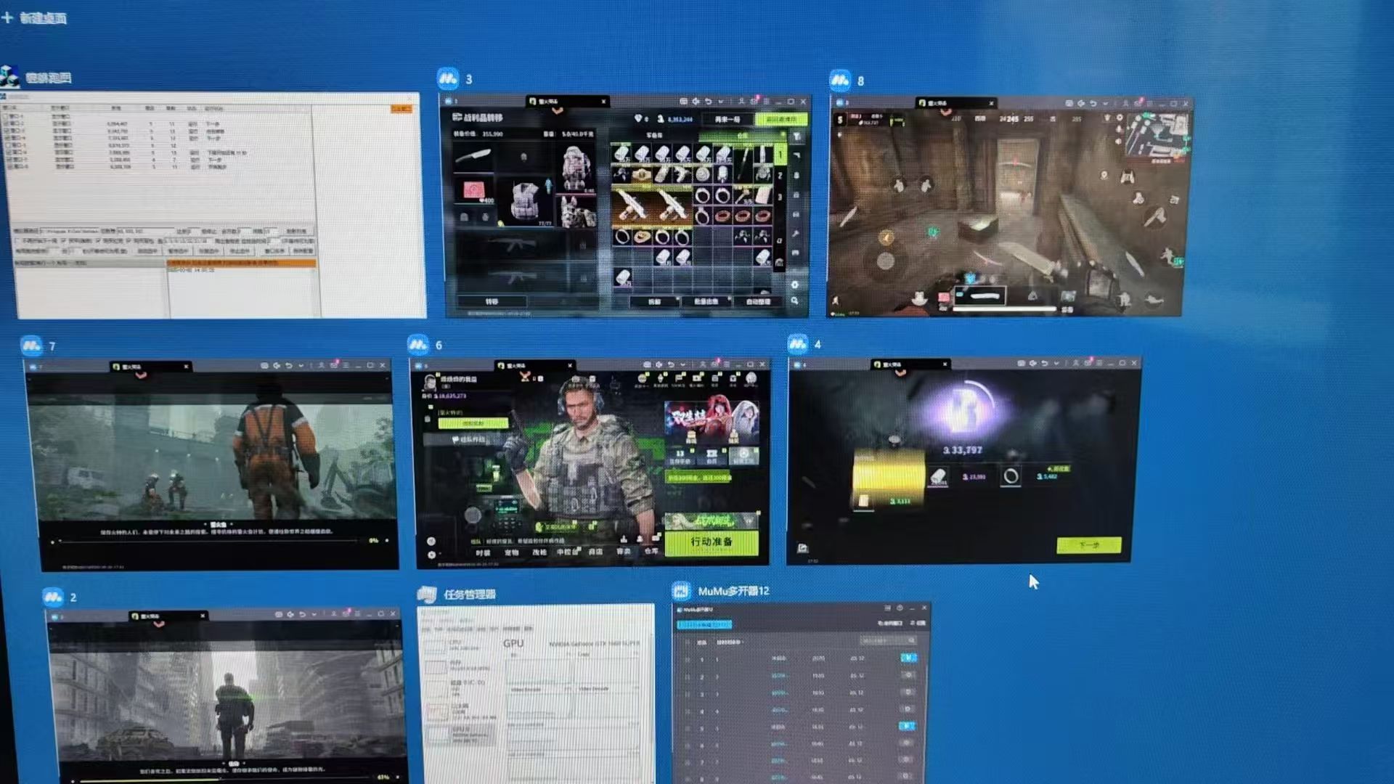1394x784 pixels.
Task: Click 任务管理器 app icon
Action: point(427,595)
